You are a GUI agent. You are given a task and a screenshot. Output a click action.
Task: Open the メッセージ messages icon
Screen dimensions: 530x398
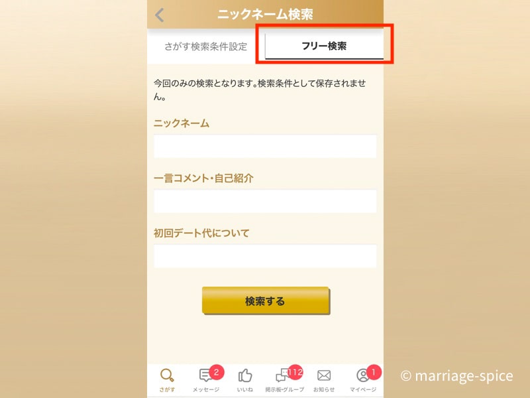tap(205, 375)
